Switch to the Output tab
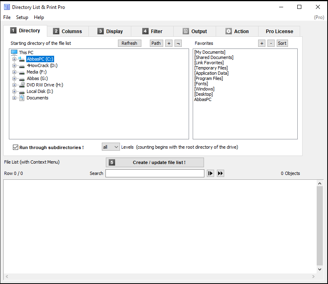This screenshot has height=284, width=328. [195, 32]
